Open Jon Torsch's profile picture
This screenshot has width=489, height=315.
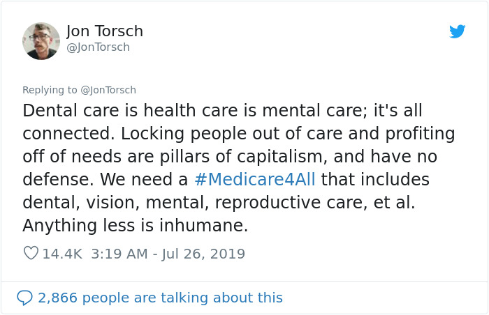41,41
